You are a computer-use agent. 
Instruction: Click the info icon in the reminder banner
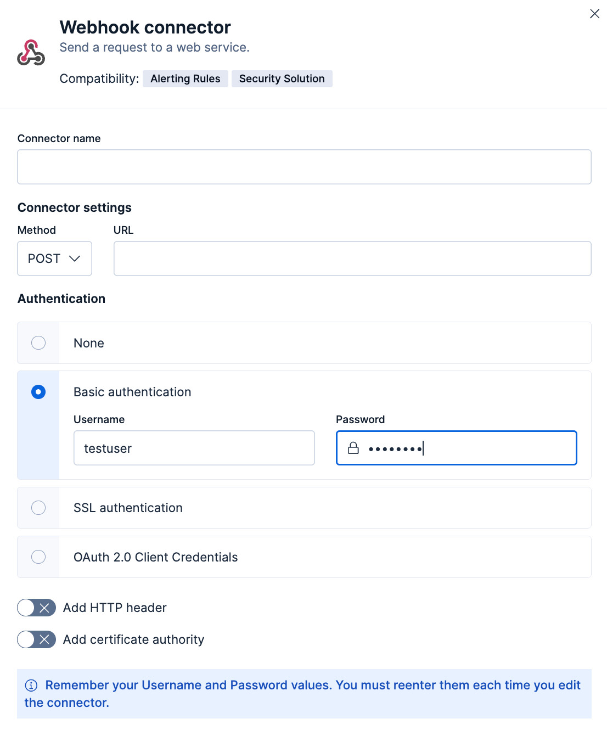point(31,685)
